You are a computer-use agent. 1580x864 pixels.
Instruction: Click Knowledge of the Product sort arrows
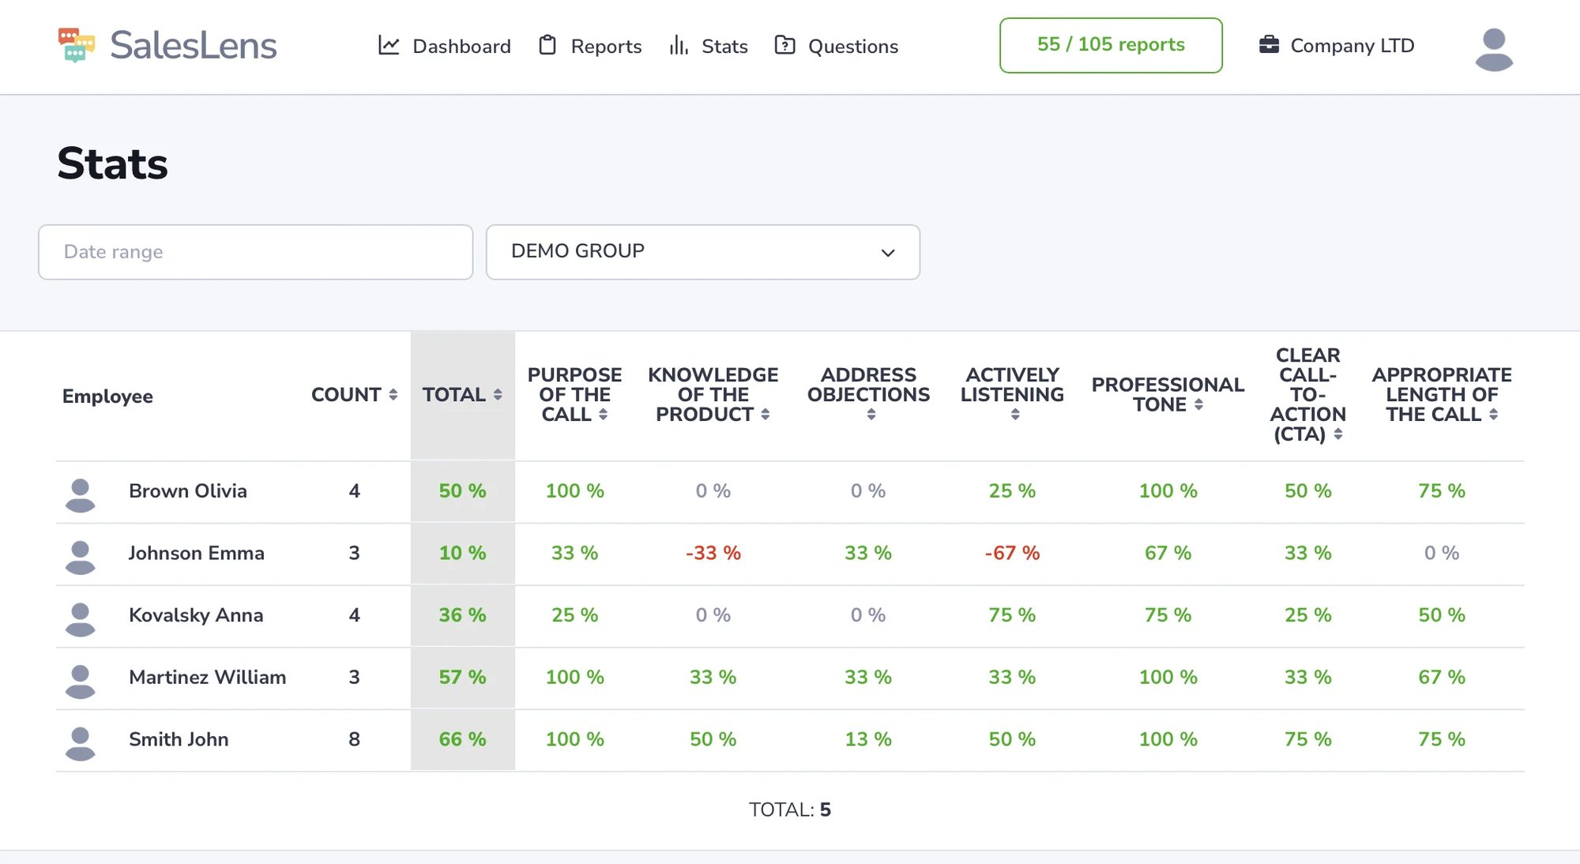pos(765,415)
